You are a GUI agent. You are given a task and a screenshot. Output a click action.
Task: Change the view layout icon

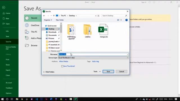pos(118,20)
